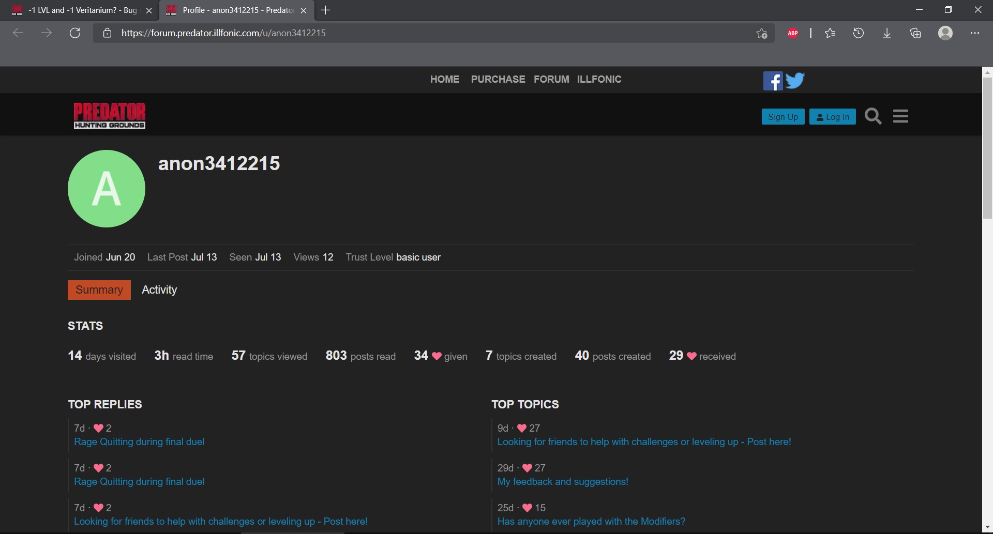Open the browser Downloads icon

886,33
